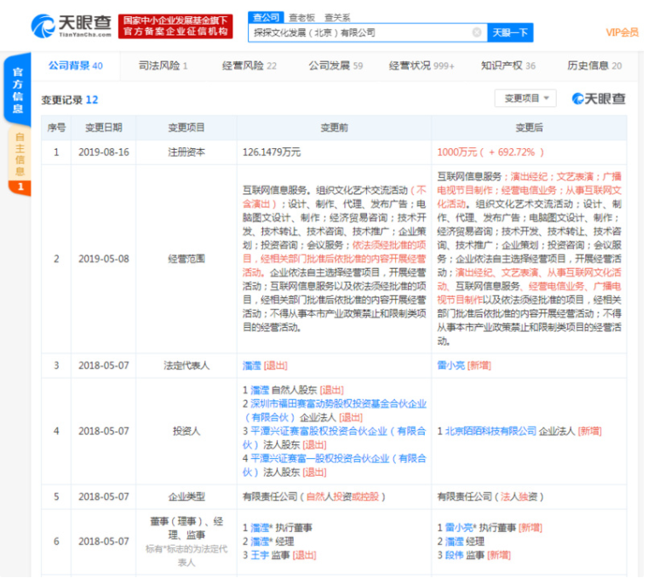
Task: Click the company name search input field
Action: point(358,33)
